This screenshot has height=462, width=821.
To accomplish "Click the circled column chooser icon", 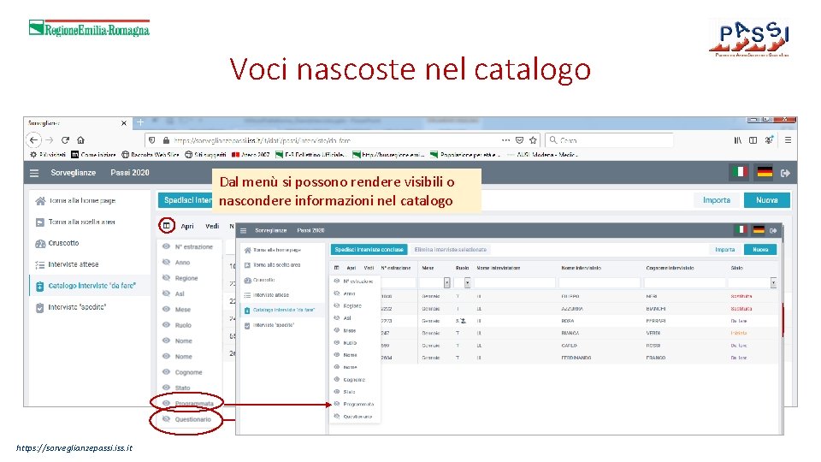I will click(167, 226).
